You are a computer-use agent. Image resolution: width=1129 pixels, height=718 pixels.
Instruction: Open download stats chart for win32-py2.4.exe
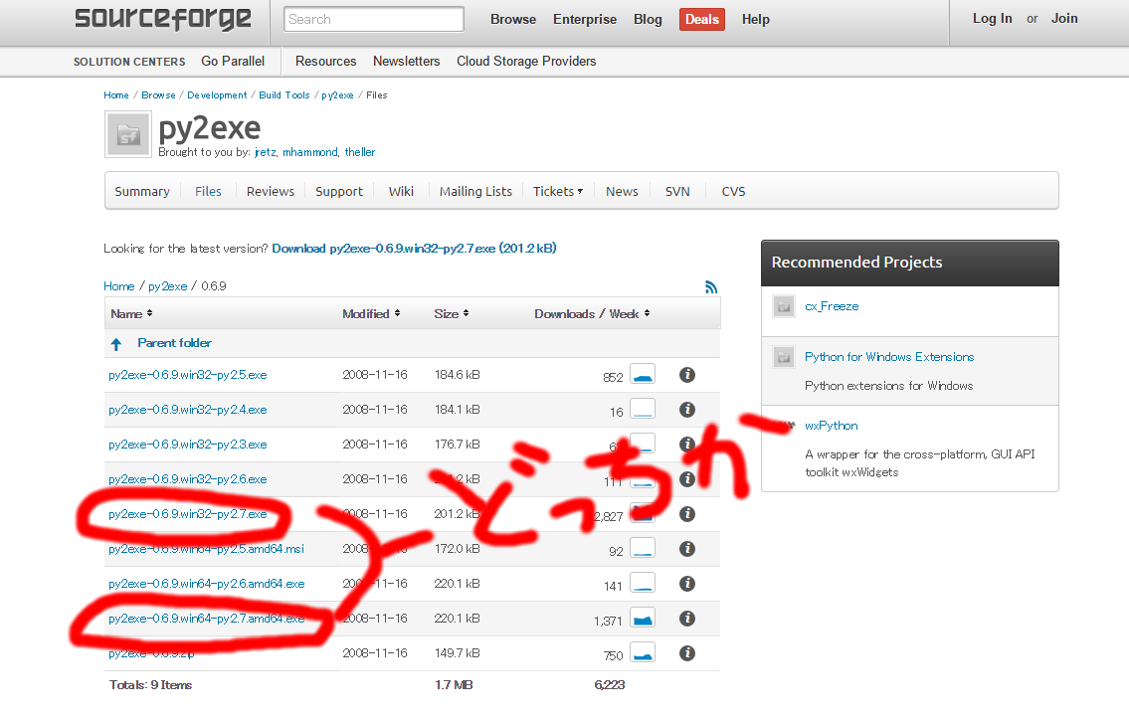(x=643, y=409)
